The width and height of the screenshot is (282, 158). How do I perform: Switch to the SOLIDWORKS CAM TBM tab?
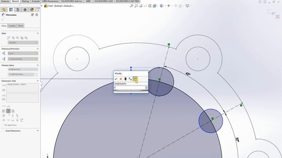(127, 1)
